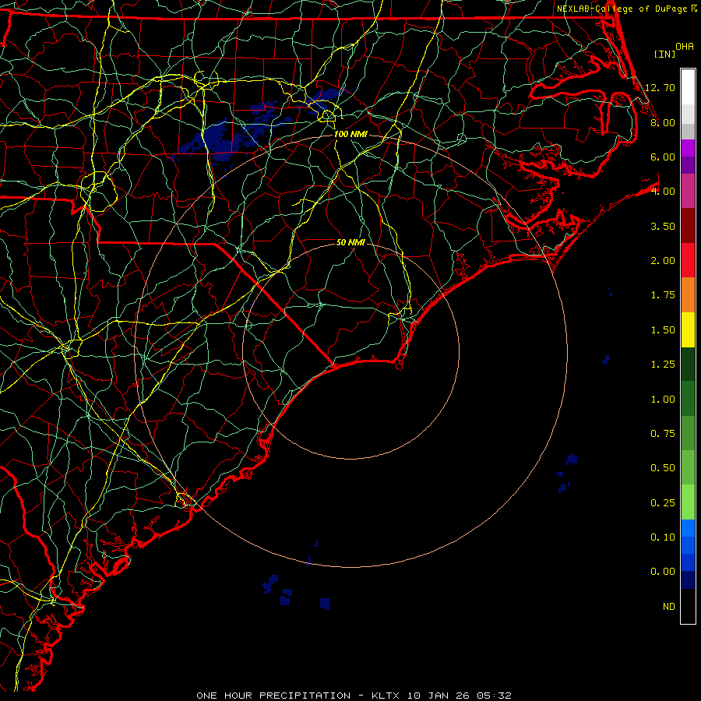Image resolution: width=701 pixels, height=701 pixels.
Task: Click the magenta legend color swatch
Action: point(688,148)
